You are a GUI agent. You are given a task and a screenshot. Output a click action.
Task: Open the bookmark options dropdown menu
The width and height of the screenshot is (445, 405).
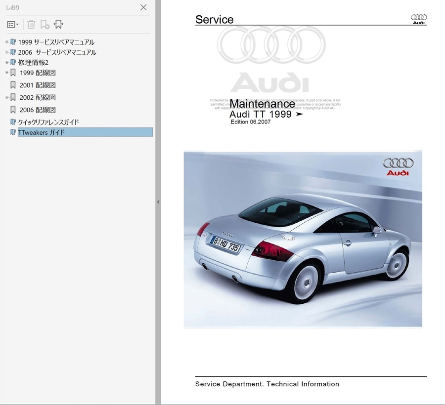12,25
